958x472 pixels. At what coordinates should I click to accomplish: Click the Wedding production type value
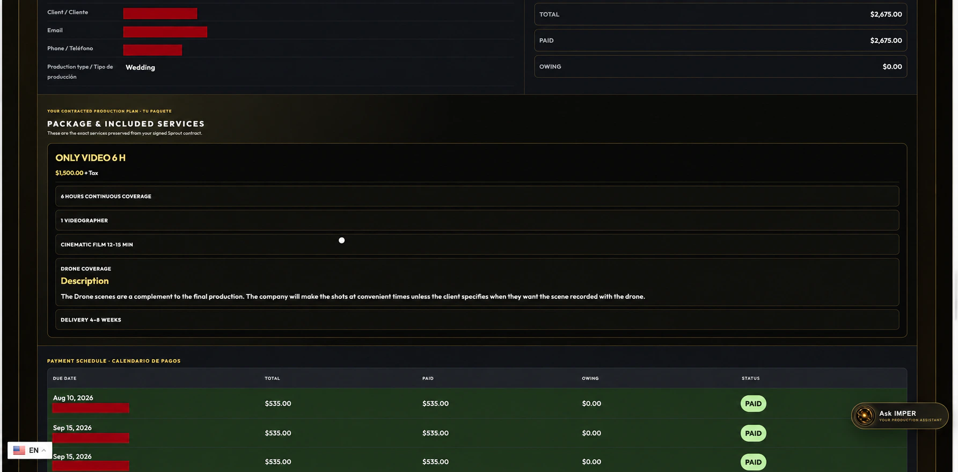[x=140, y=68]
